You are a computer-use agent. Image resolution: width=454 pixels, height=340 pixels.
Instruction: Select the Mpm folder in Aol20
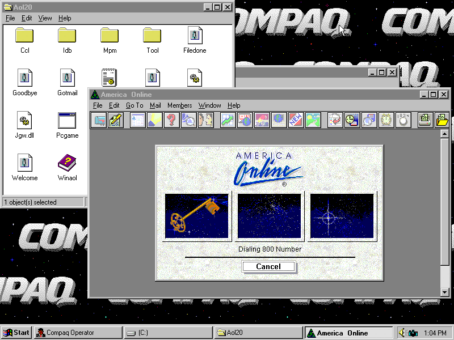coord(110,40)
